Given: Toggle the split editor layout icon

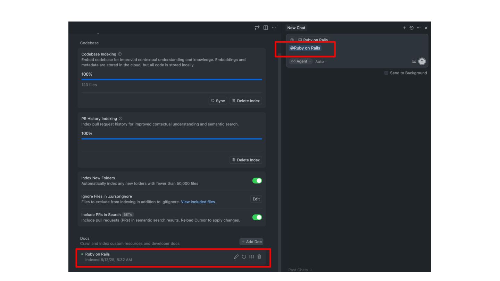Looking at the screenshot, I should [x=266, y=28].
